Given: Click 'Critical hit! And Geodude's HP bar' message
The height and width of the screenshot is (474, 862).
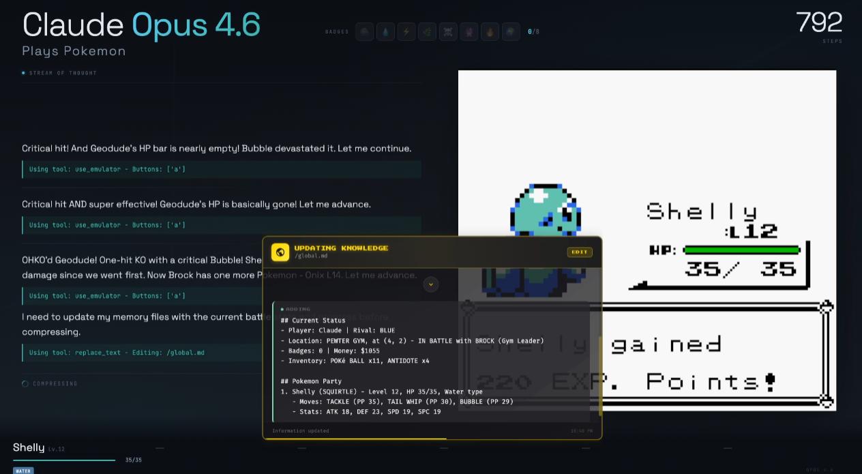Looking at the screenshot, I should point(216,148).
